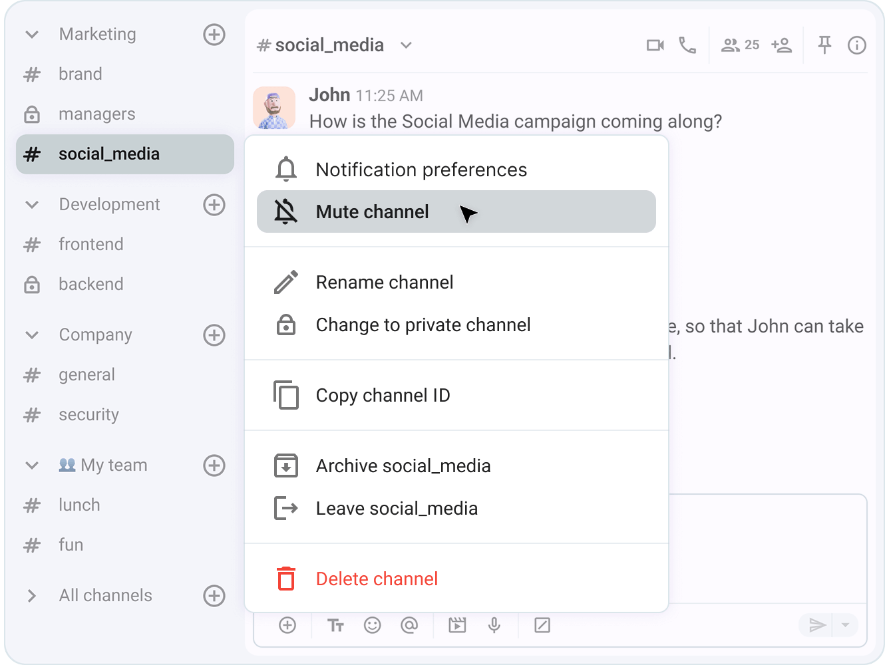Open the emoji picker in composer
Image resolution: width=885 pixels, height=665 pixels.
click(372, 625)
